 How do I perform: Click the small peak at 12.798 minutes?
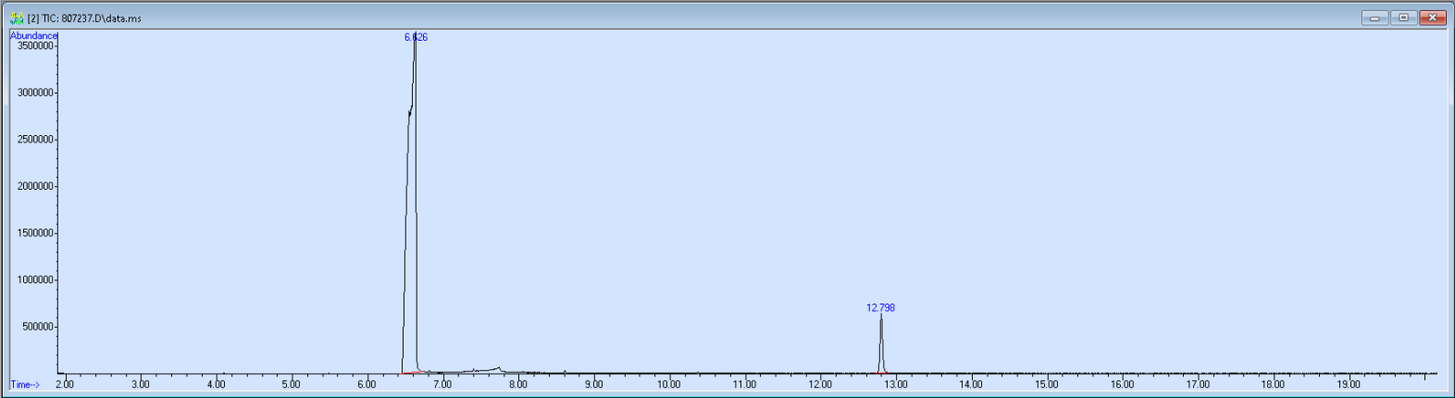(x=881, y=343)
